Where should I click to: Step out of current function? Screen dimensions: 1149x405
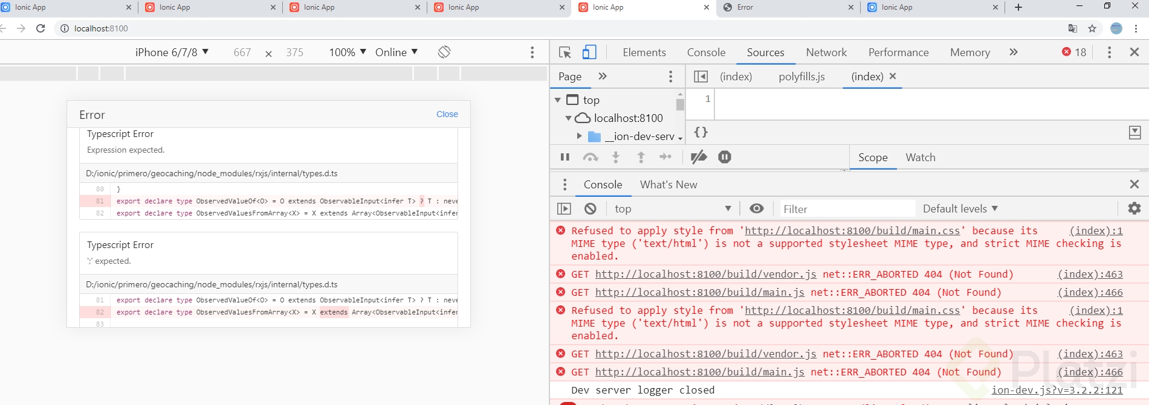641,157
